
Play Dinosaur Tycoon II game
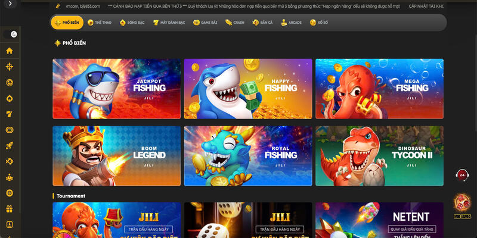point(379,156)
